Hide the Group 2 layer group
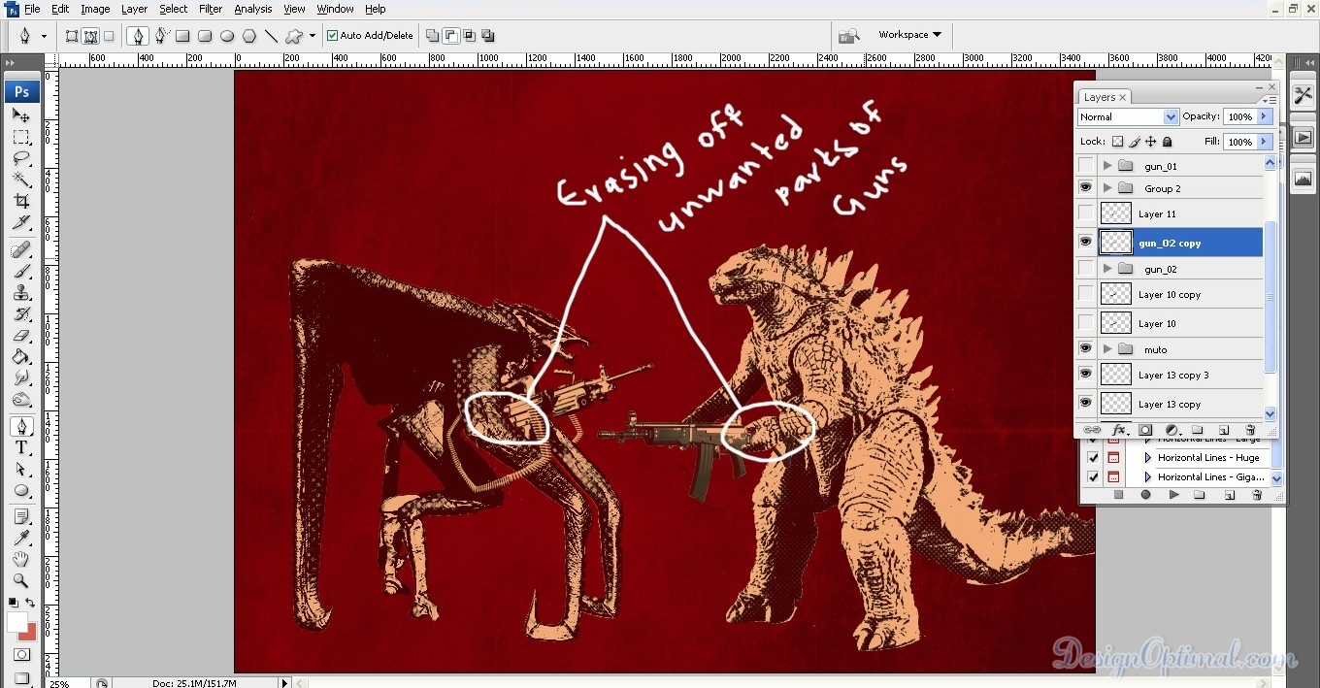Screen dimensions: 1320x688 tap(1086, 188)
